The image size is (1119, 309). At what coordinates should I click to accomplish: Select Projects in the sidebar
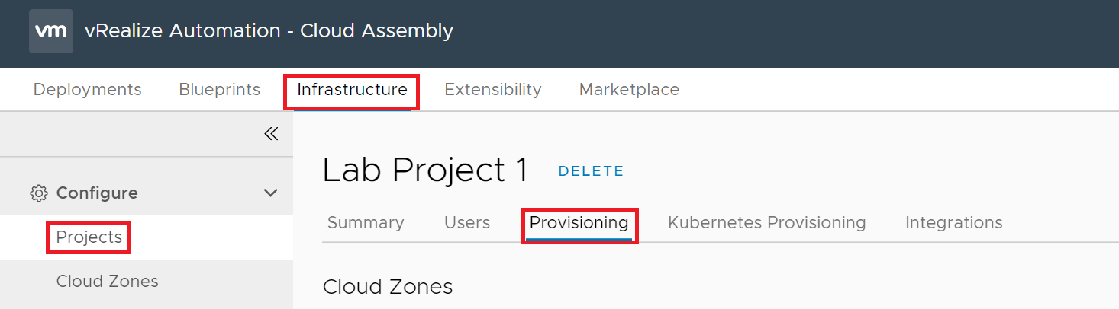click(89, 237)
